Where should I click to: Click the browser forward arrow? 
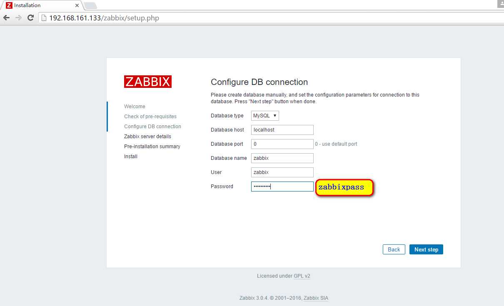pyautogui.click(x=18, y=18)
